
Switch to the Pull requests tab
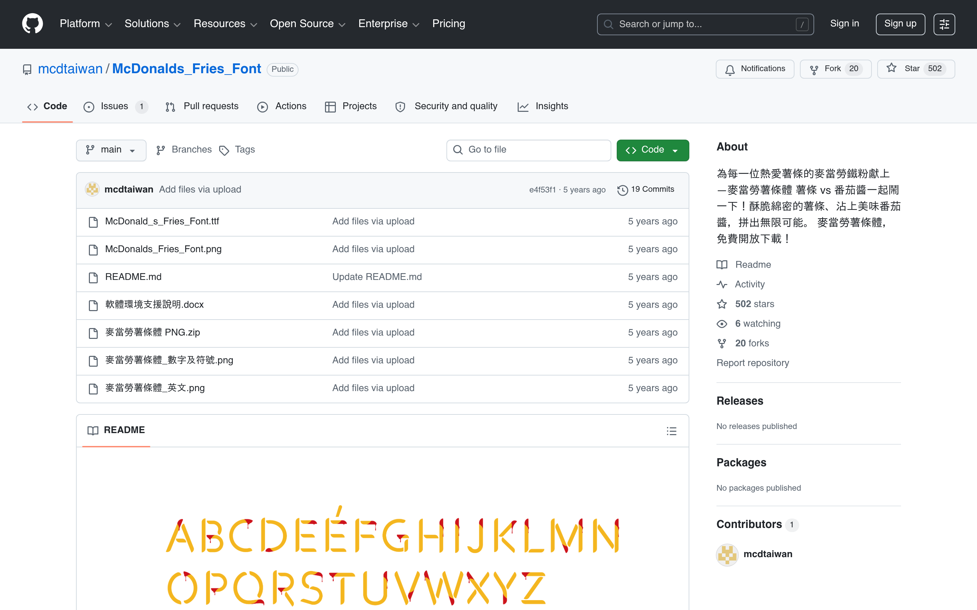202,106
